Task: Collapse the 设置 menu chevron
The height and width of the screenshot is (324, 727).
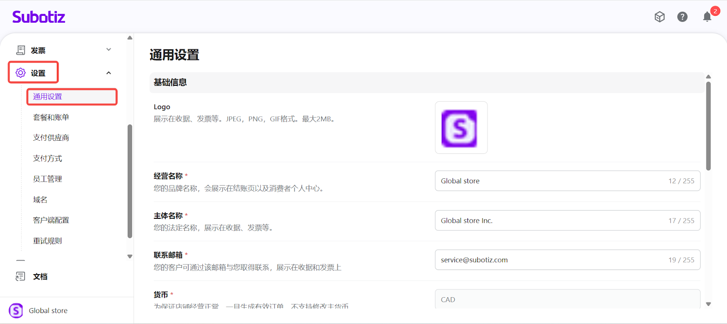Action: [x=109, y=73]
